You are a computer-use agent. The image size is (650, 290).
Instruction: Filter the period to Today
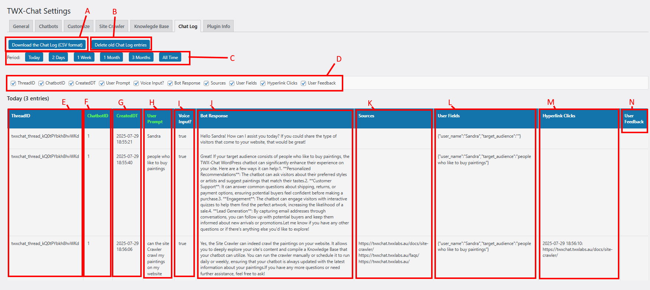point(34,58)
